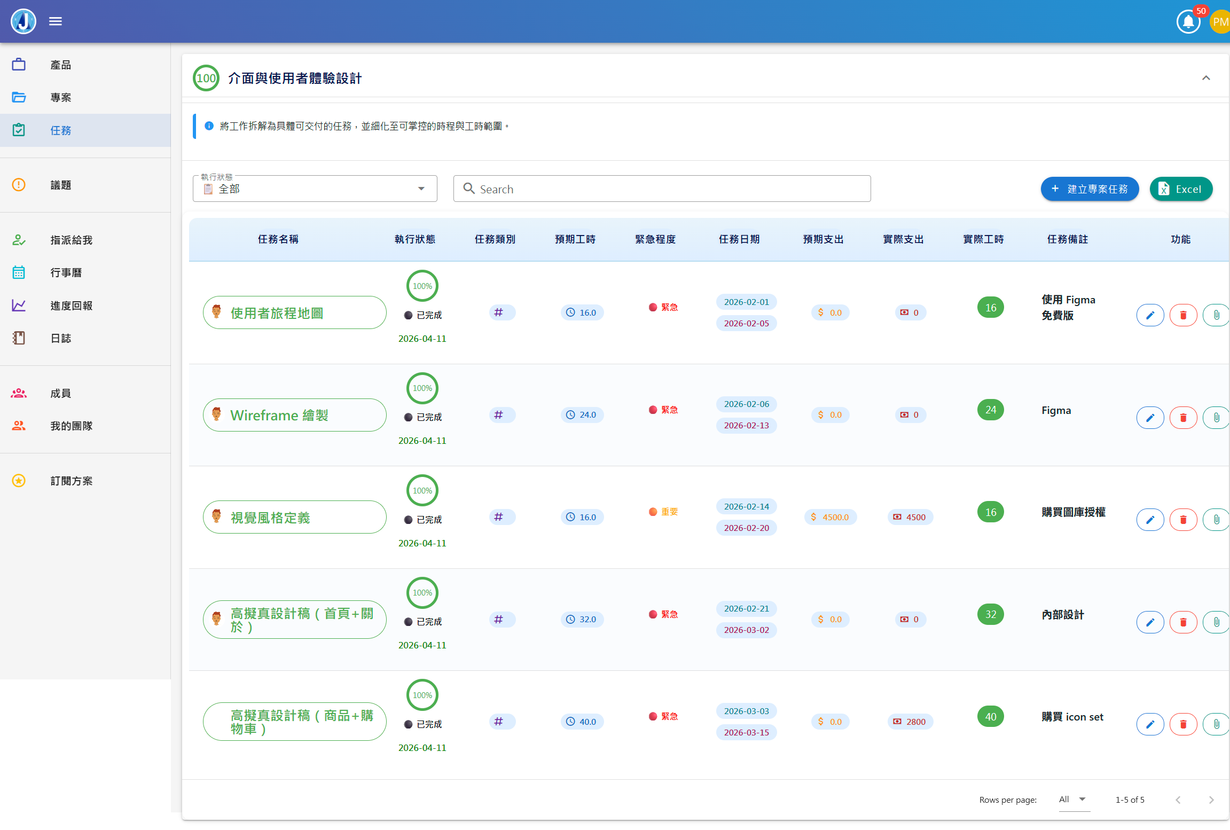Click inside the Search field
Viewport: 1230px width, 830px height.
pyautogui.click(x=661, y=189)
